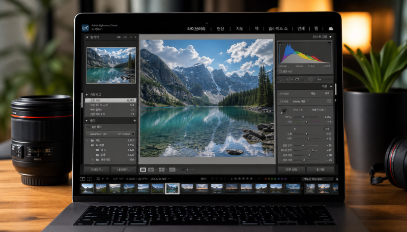
Task: Toggle highlight clipping indicator on histogram
Action: coord(329,44)
